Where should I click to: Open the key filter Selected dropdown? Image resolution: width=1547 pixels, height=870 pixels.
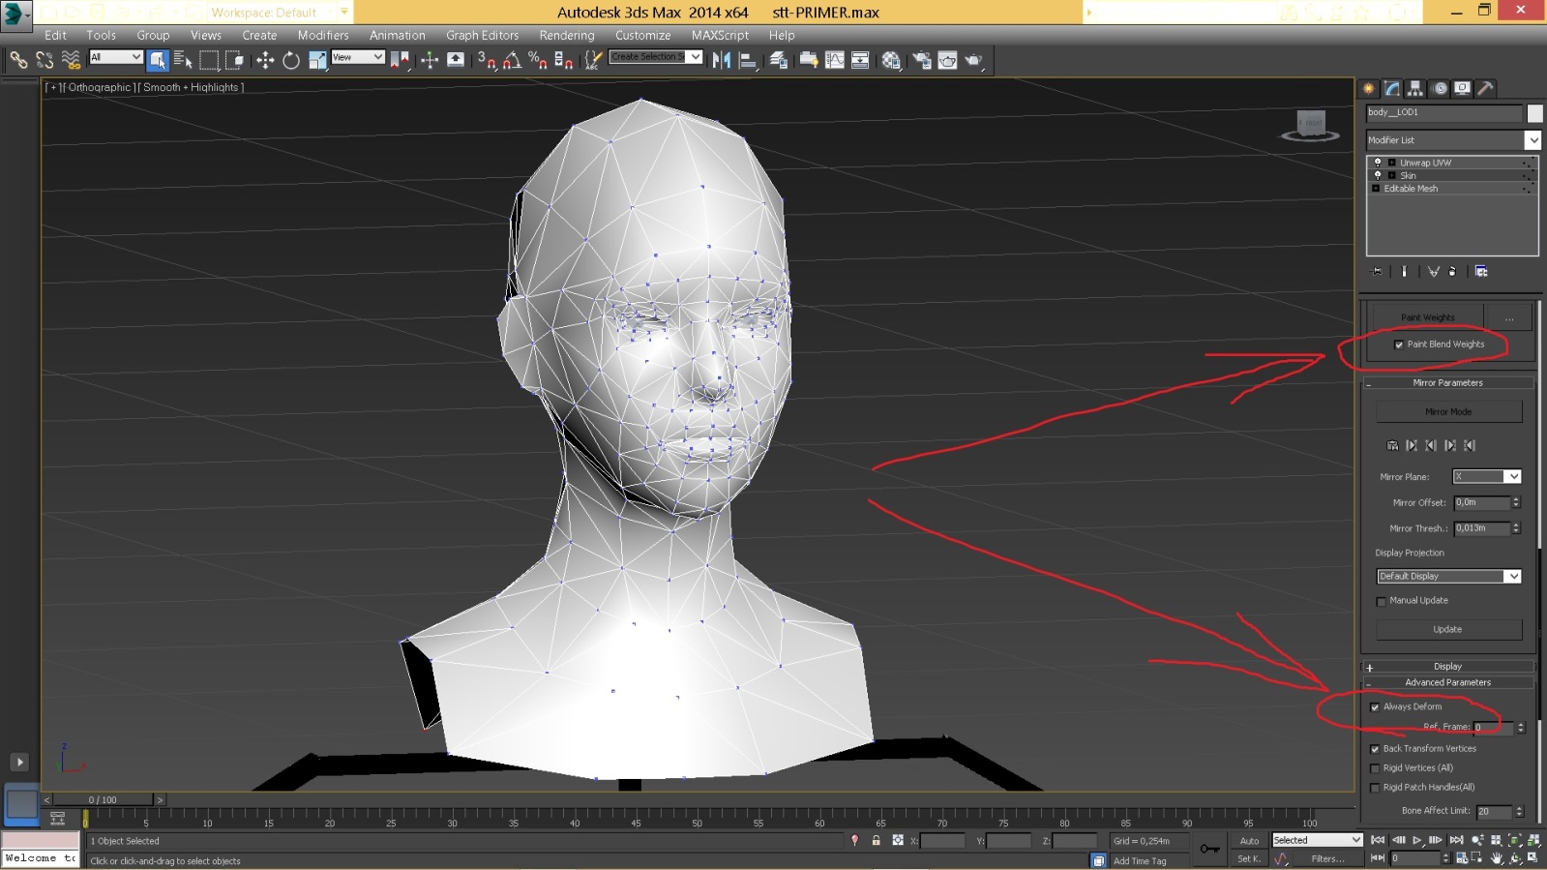(1318, 840)
